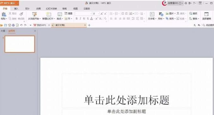Toggle text Shadow (S) formatting
Viewport: 214px width, 115px height.
tap(88, 19)
